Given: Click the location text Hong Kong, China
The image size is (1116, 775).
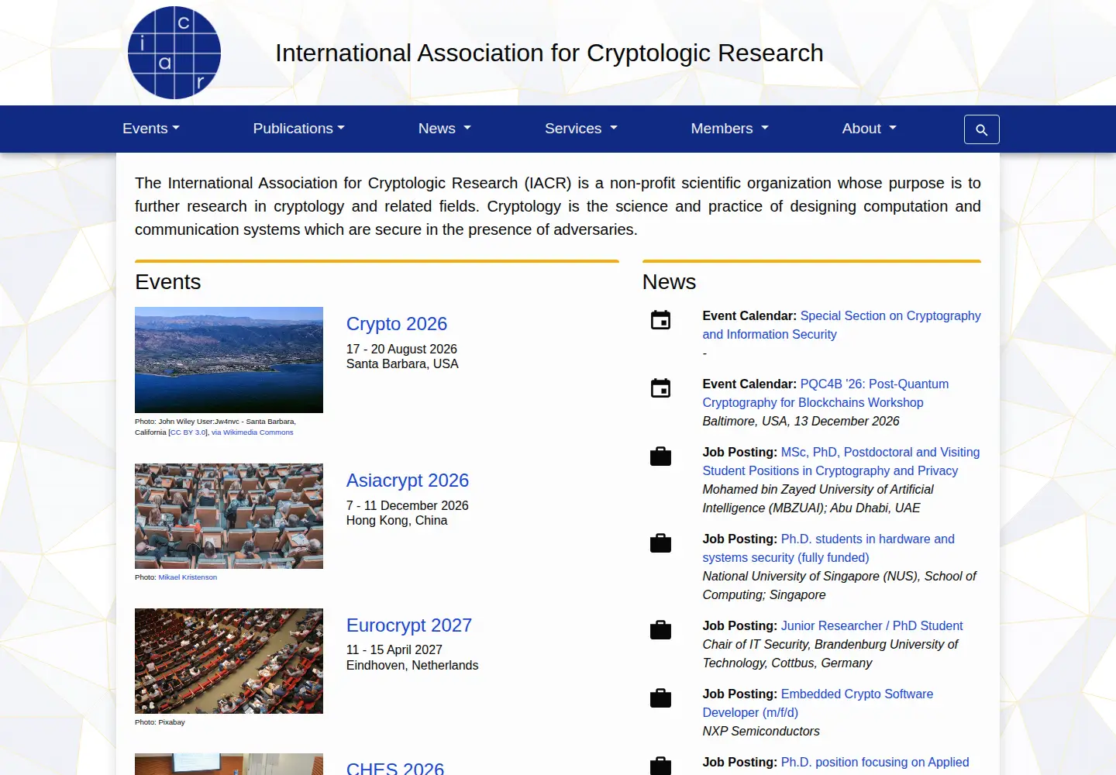Looking at the screenshot, I should [397, 521].
